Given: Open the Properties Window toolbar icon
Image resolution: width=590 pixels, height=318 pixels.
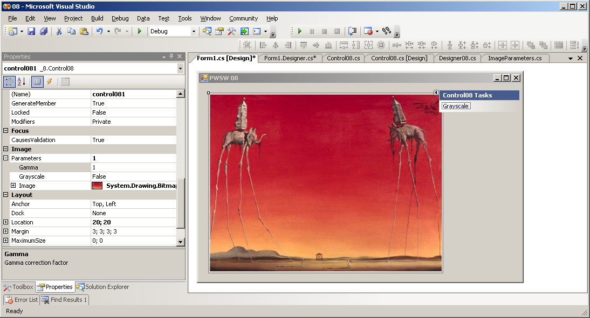Looking at the screenshot, I should 219,31.
